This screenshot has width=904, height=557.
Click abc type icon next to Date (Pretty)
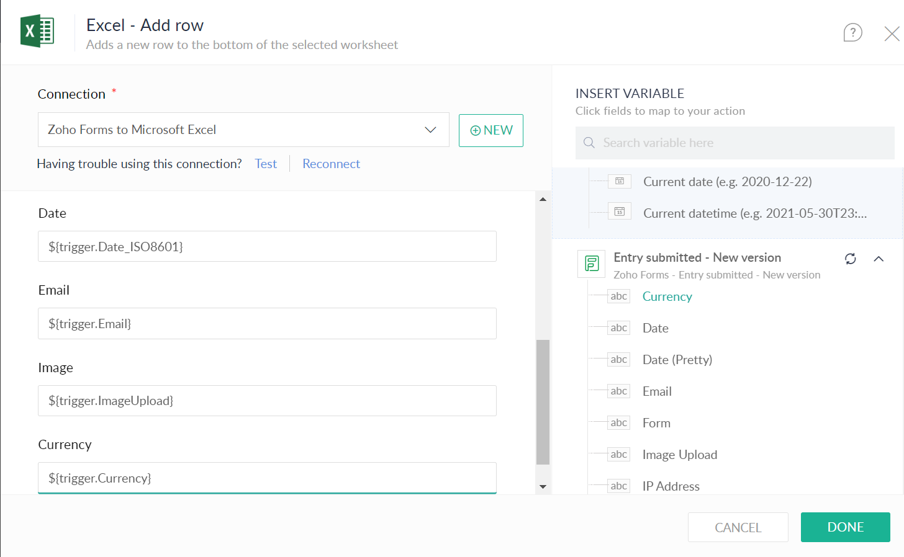click(x=618, y=360)
